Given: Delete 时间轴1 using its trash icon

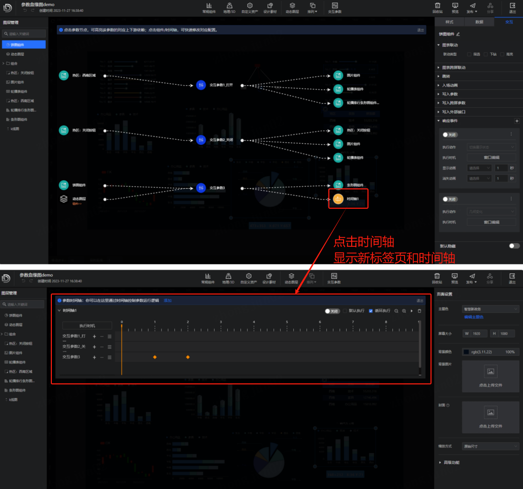Looking at the screenshot, I should [419, 311].
